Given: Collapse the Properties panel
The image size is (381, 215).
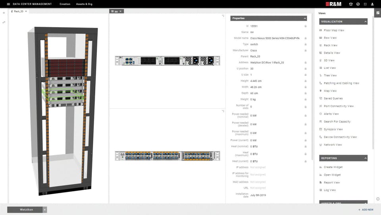Looking at the screenshot, I should click(x=305, y=19).
